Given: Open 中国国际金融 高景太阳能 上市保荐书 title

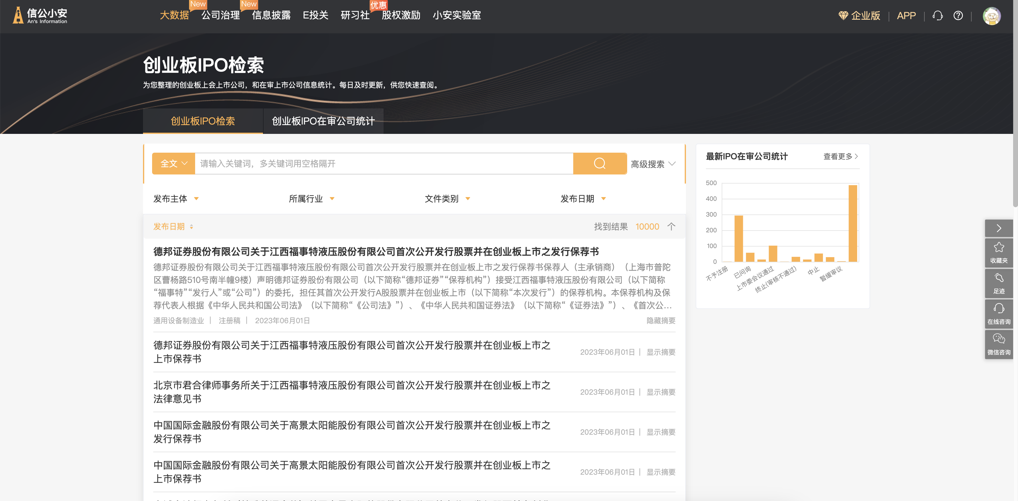Looking at the screenshot, I should coord(352,472).
